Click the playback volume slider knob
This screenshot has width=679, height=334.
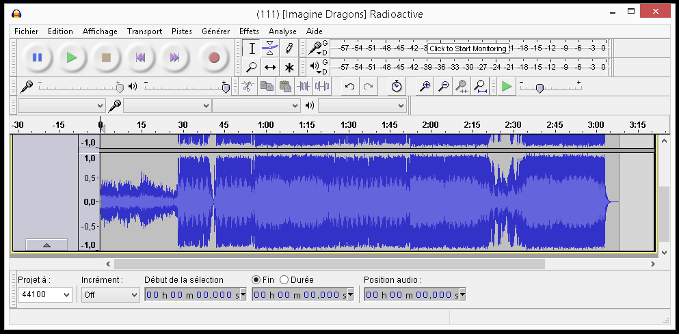[x=226, y=87]
